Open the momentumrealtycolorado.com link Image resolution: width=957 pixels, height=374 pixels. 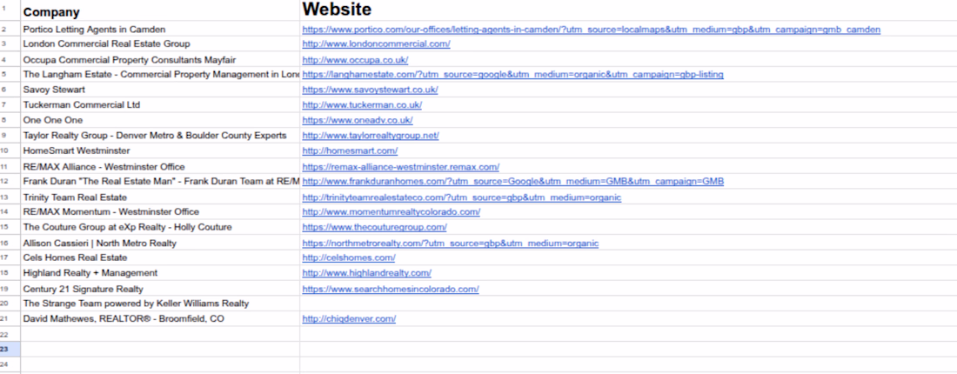pyautogui.click(x=391, y=211)
